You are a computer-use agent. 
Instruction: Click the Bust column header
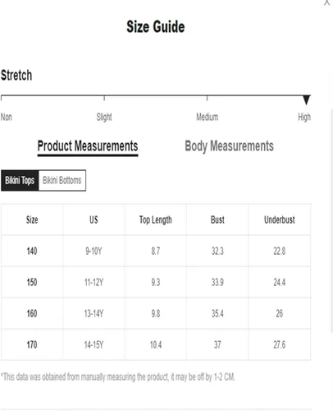[217, 219]
